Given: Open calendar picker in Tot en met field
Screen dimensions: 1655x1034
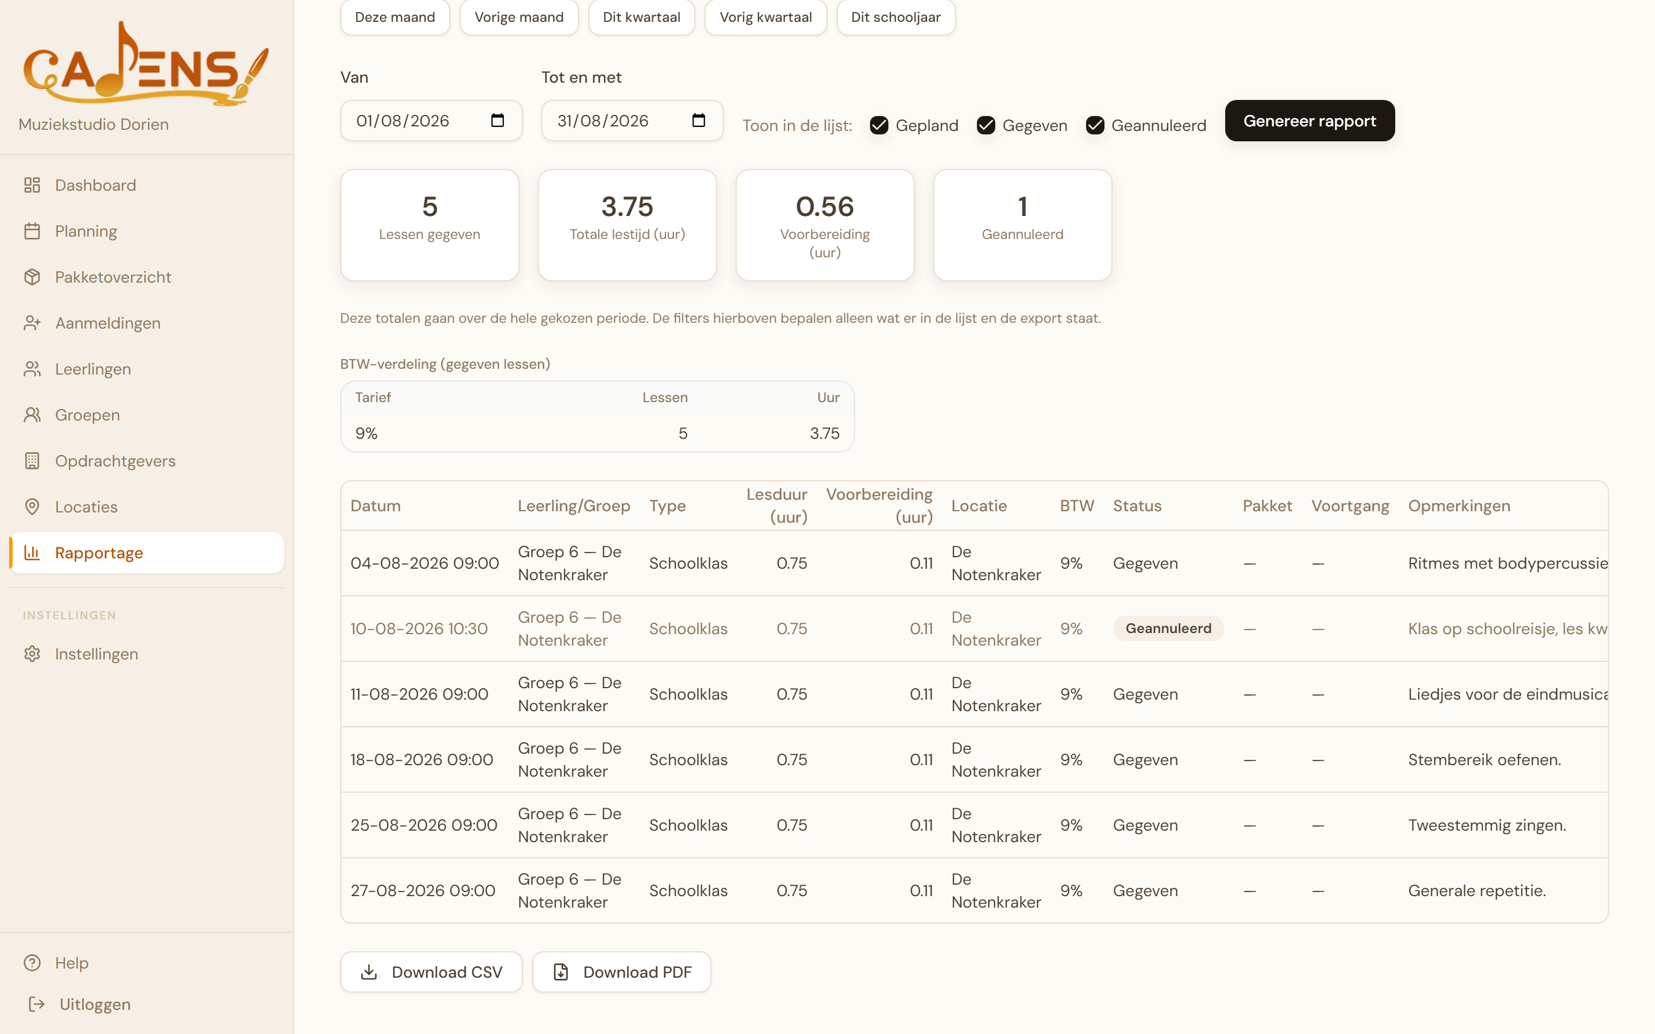Looking at the screenshot, I should tap(698, 121).
